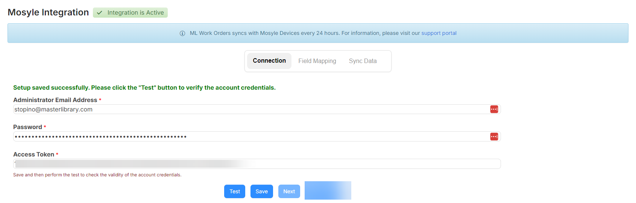The image size is (636, 203).
Task: Focus the Access Token input field
Action: click(x=257, y=164)
